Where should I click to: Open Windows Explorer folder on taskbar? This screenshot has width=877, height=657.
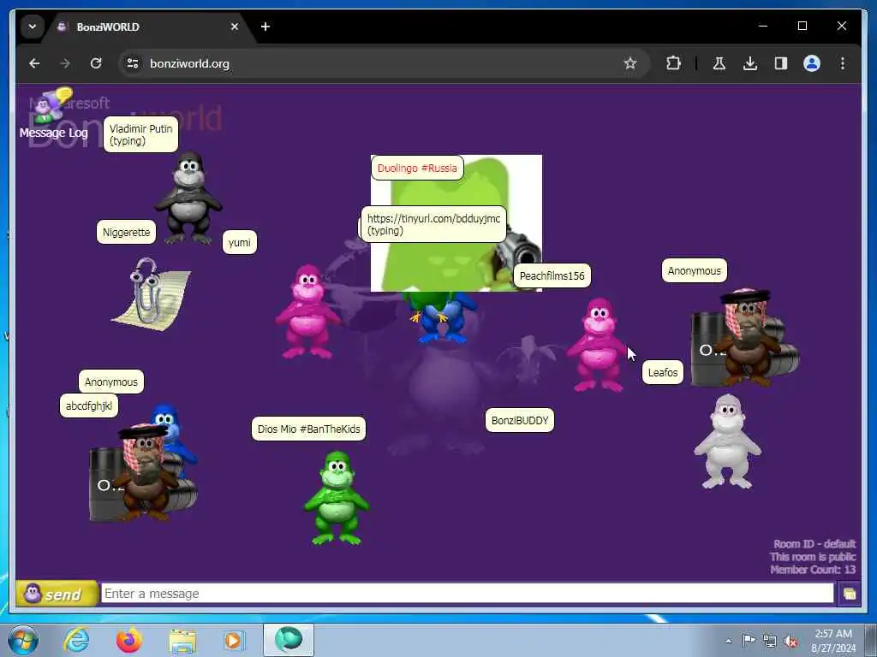click(182, 641)
